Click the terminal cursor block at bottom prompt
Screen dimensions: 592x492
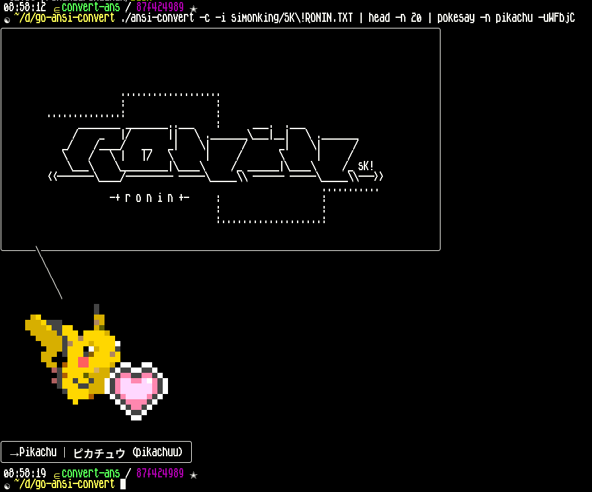tap(122, 484)
